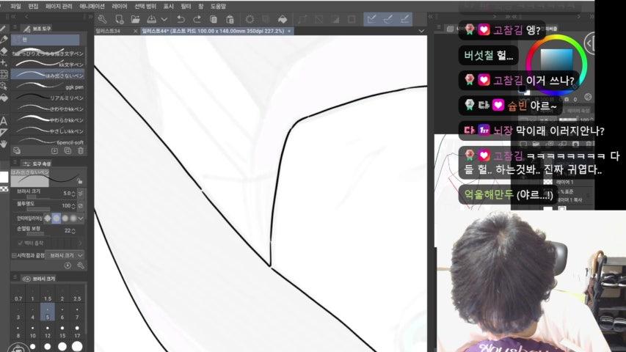Click the Clear sunburst icon in toolbar
The height and width of the screenshot is (352, 626).
(x=250, y=19)
